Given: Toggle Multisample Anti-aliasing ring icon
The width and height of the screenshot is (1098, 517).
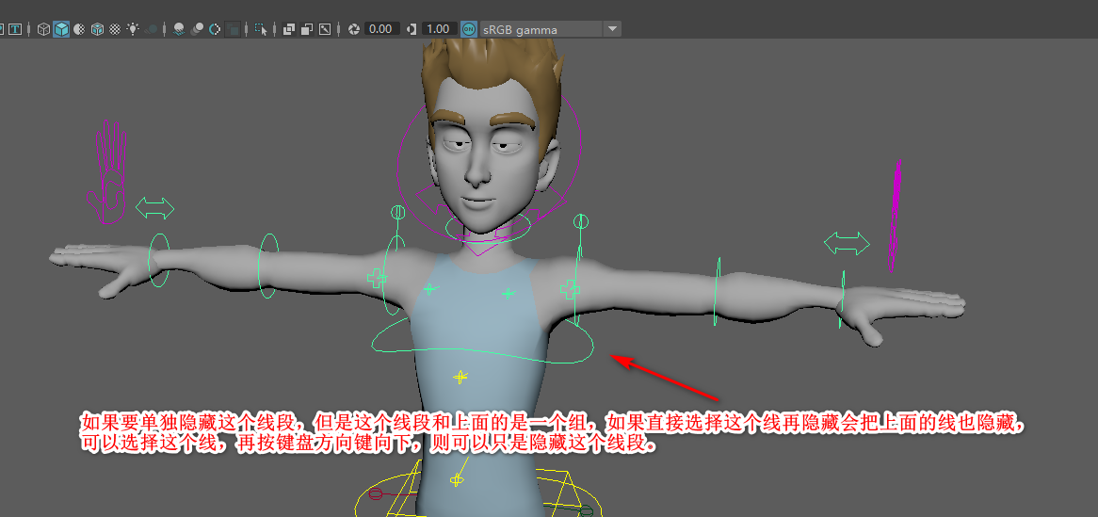Looking at the screenshot, I should click(215, 29).
